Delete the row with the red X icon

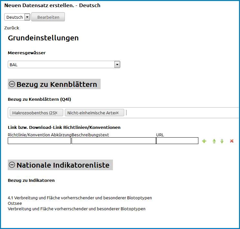coord(232,141)
